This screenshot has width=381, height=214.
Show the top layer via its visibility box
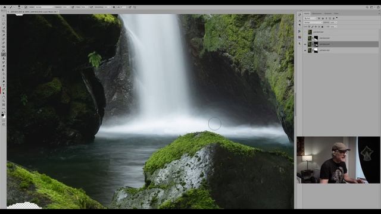(305, 32)
